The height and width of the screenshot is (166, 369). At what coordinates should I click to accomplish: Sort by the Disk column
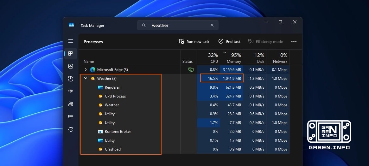[x=255, y=58]
